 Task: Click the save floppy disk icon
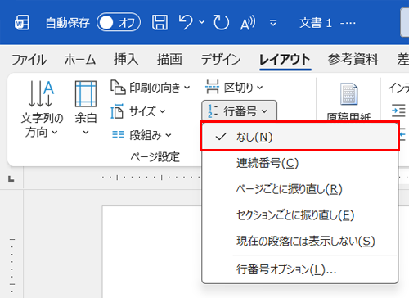160,22
